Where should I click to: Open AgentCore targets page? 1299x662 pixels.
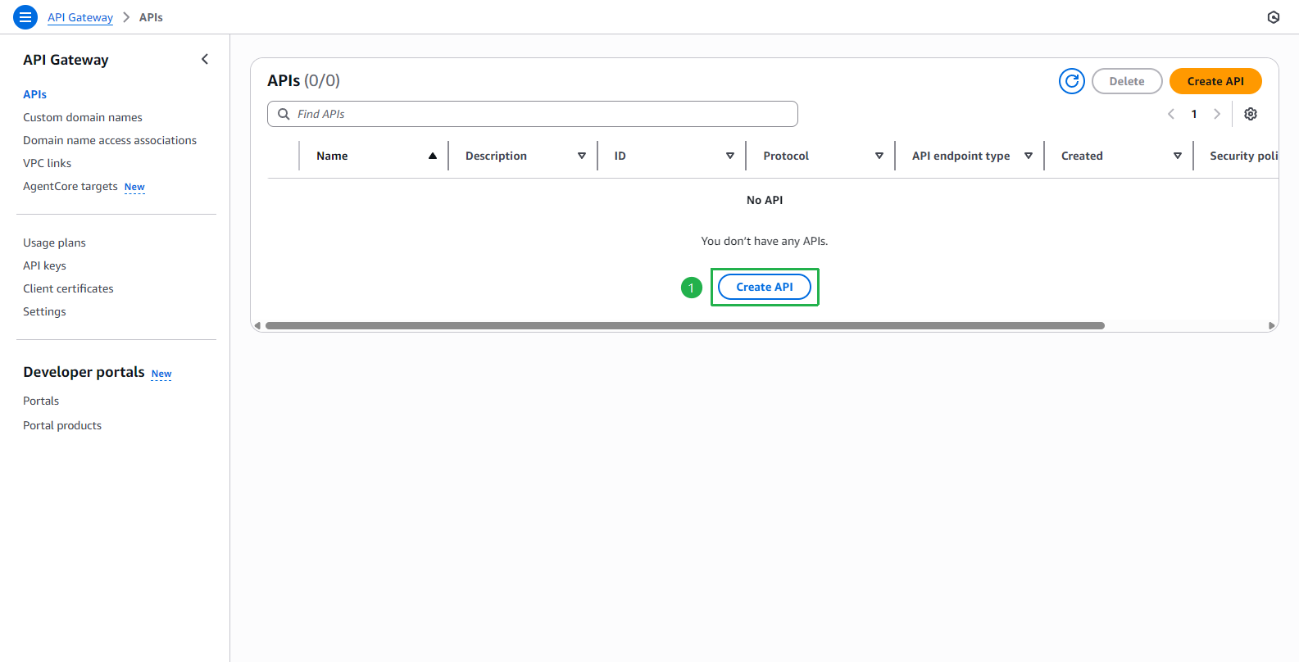point(70,186)
